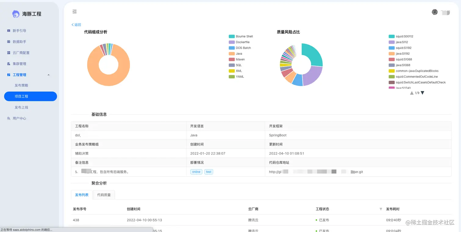Viewport: 461px width, 232px height.
Task: Toggle Bourne Shell in the legend
Action: (241, 36)
